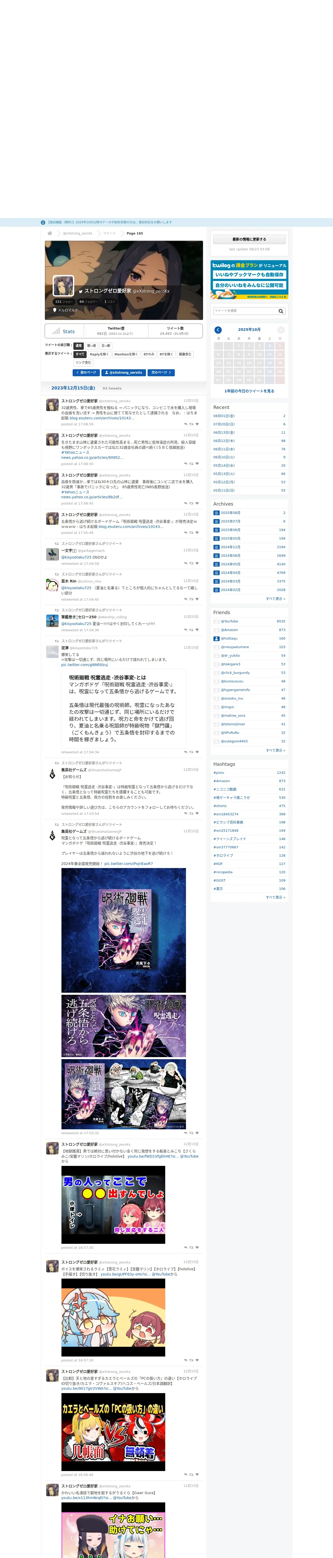Click the Stats bar chart icon
Image resolution: width=333 pixels, height=1558 pixels.
click(x=56, y=331)
